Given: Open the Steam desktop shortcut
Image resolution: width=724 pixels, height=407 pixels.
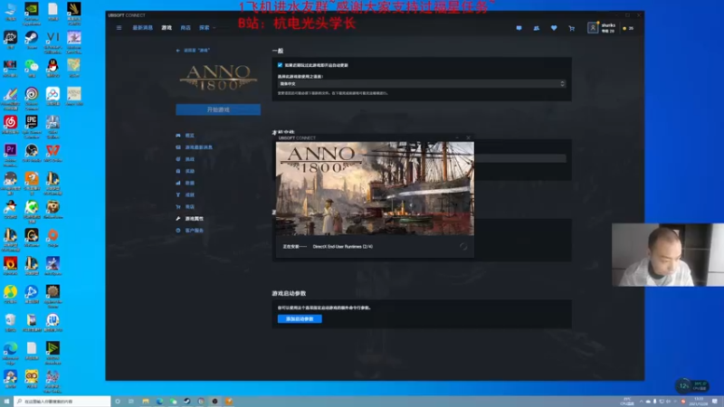Looking at the screenshot, I should (32, 40).
